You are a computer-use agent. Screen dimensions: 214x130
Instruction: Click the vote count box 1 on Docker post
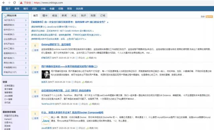click(x=35, y=114)
